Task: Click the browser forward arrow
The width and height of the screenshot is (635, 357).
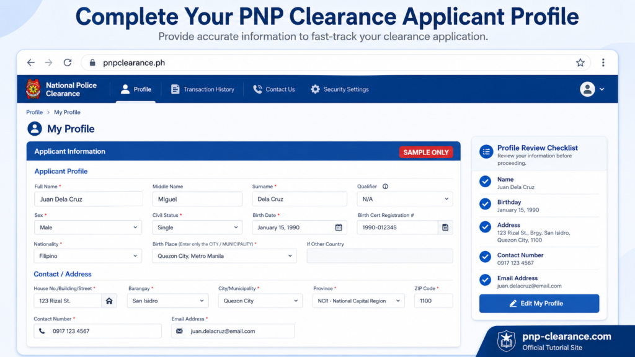Action: point(48,63)
